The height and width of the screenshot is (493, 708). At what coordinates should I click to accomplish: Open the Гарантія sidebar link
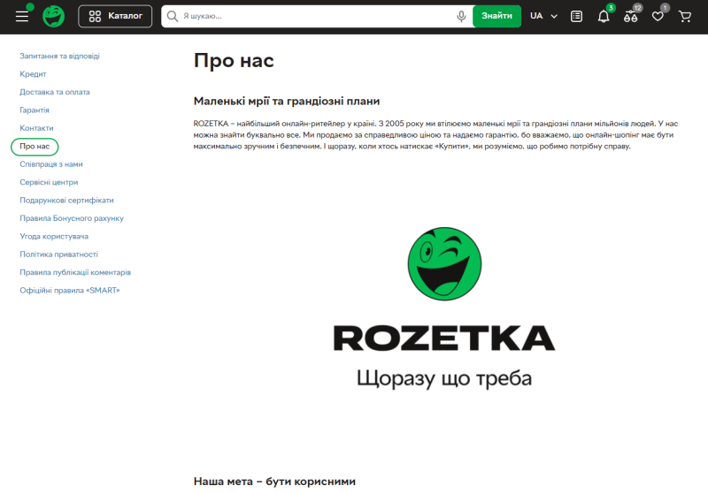click(35, 110)
